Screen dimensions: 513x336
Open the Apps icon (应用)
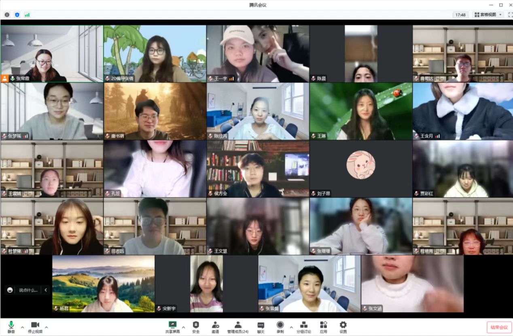(x=323, y=326)
